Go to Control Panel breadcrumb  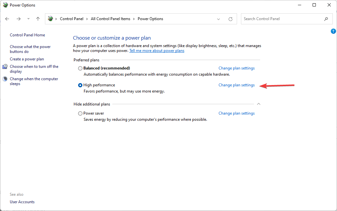tap(72, 19)
